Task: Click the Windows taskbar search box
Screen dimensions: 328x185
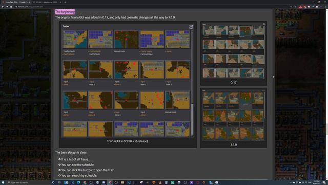Action: pos(28,182)
